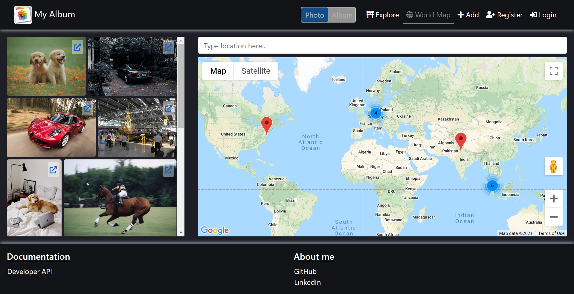Select the Street View pegman icon
This screenshot has width=574, height=294.
pyautogui.click(x=554, y=166)
